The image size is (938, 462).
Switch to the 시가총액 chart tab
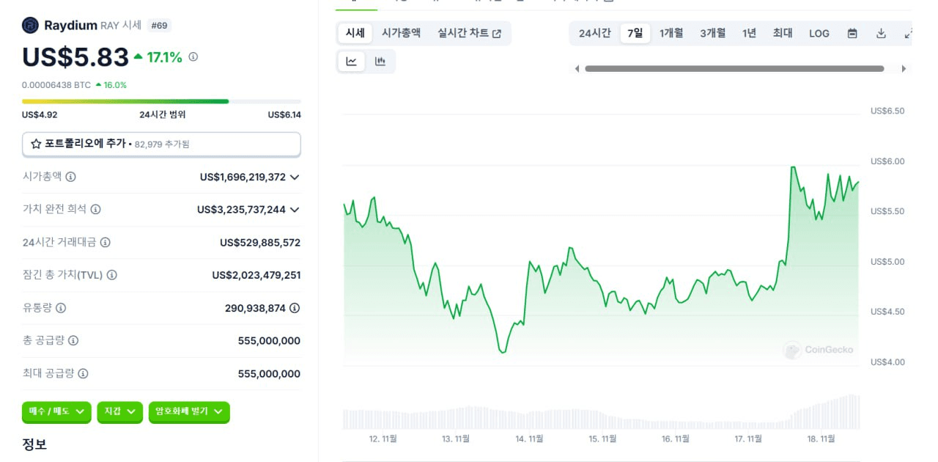(x=401, y=33)
